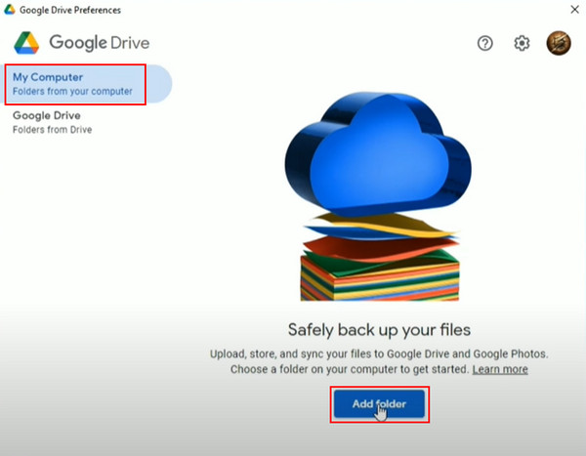
Task: Select the My Computer tab
Action: coord(87,84)
